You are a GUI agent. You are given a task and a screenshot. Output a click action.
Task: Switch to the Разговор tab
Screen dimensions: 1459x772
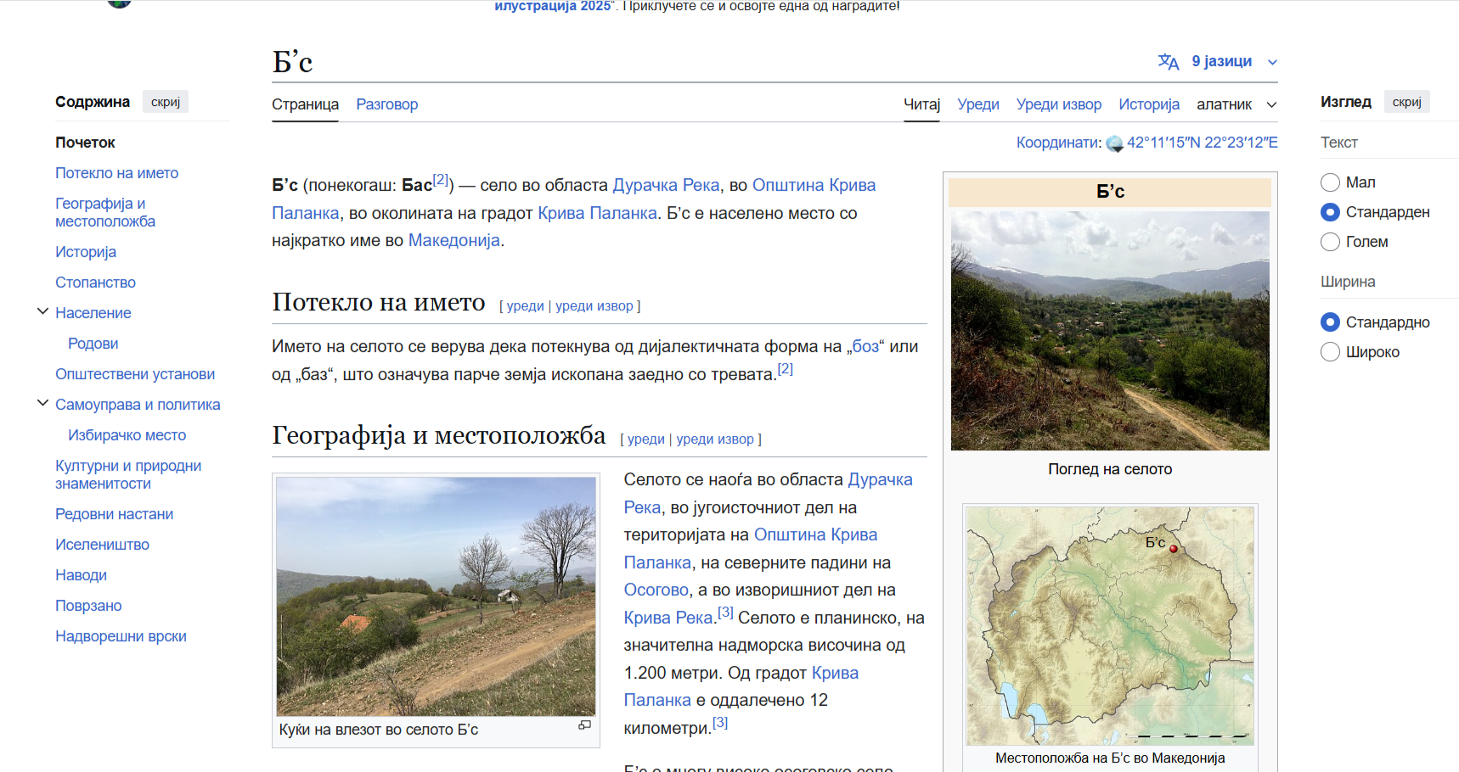[x=387, y=104]
